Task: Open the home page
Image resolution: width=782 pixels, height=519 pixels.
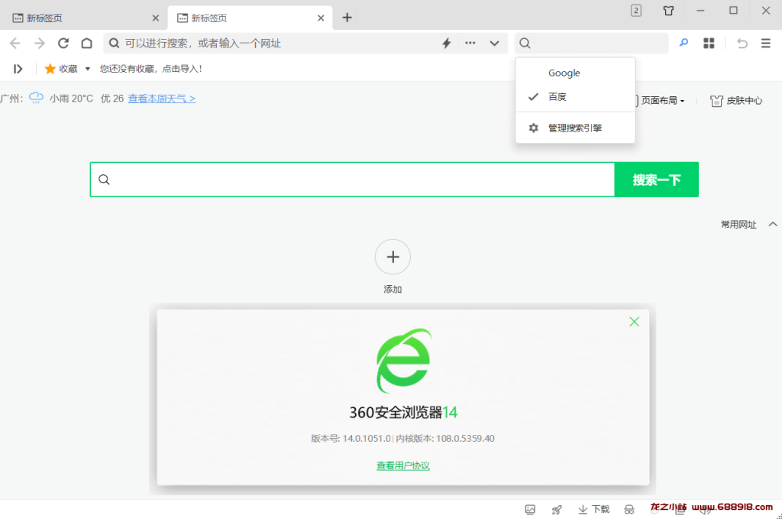Action: 87,44
